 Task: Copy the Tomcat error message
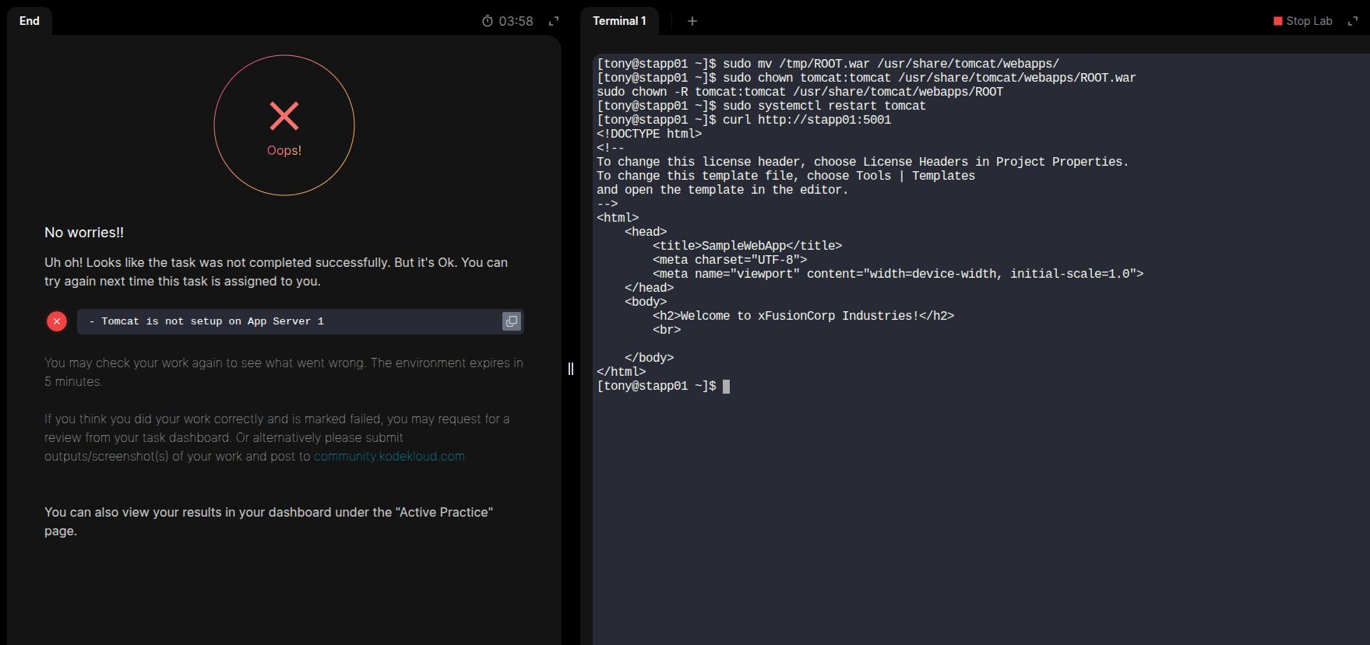512,321
